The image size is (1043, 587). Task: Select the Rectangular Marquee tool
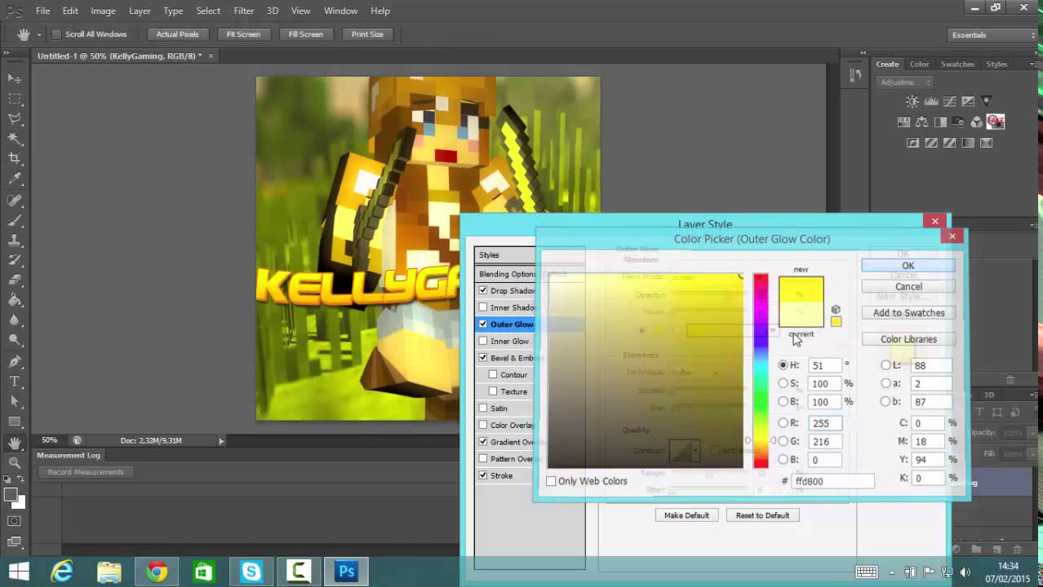pos(15,99)
